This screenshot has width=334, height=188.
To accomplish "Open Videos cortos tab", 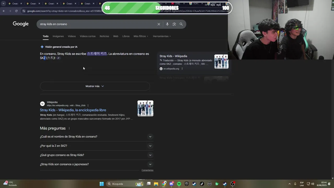I will (x=88, y=36).
